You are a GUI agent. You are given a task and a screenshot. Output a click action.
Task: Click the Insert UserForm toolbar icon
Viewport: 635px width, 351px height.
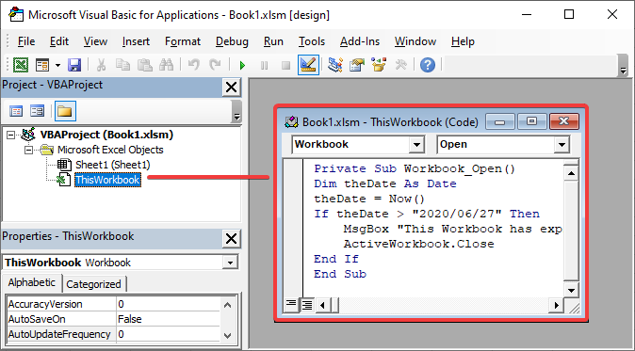pyautogui.click(x=42, y=65)
